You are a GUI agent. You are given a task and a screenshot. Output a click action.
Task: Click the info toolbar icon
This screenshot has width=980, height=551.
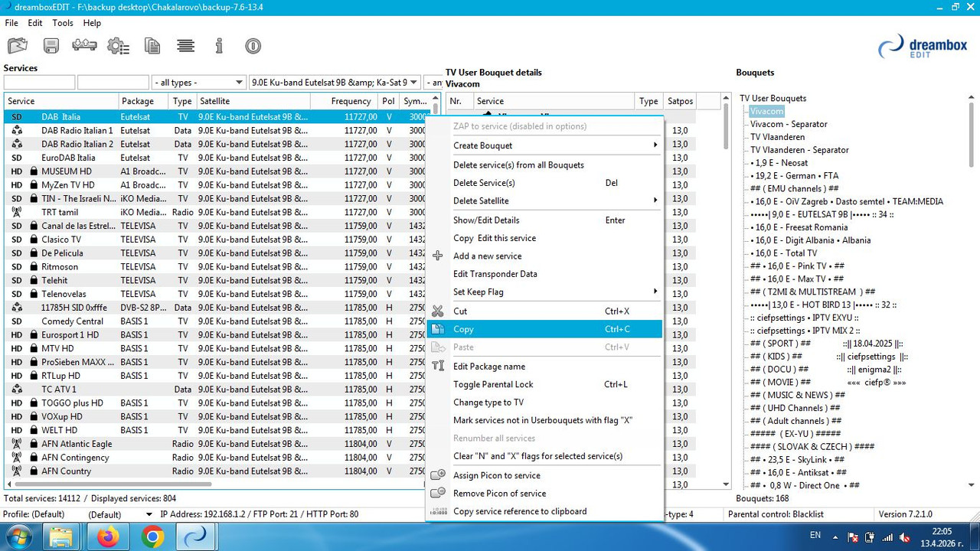[219, 46]
